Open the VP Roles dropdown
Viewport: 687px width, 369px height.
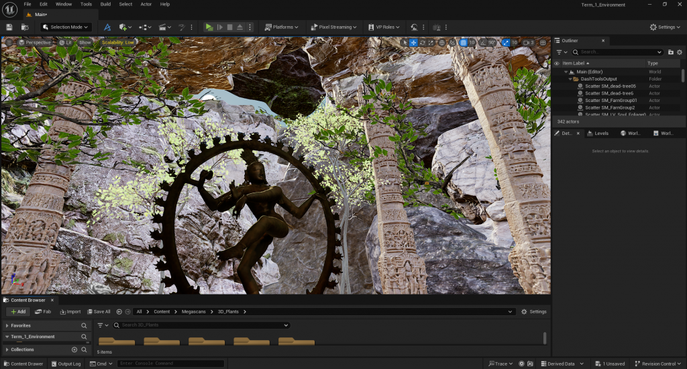coord(384,27)
